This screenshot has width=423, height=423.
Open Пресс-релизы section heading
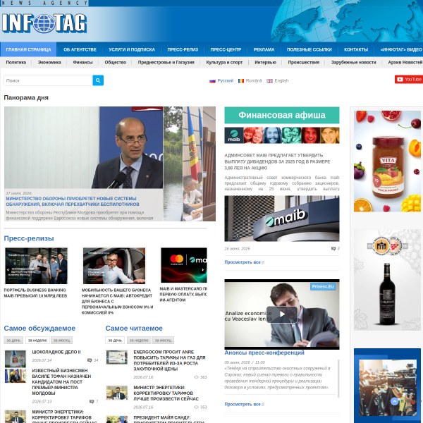[x=29, y=238]
